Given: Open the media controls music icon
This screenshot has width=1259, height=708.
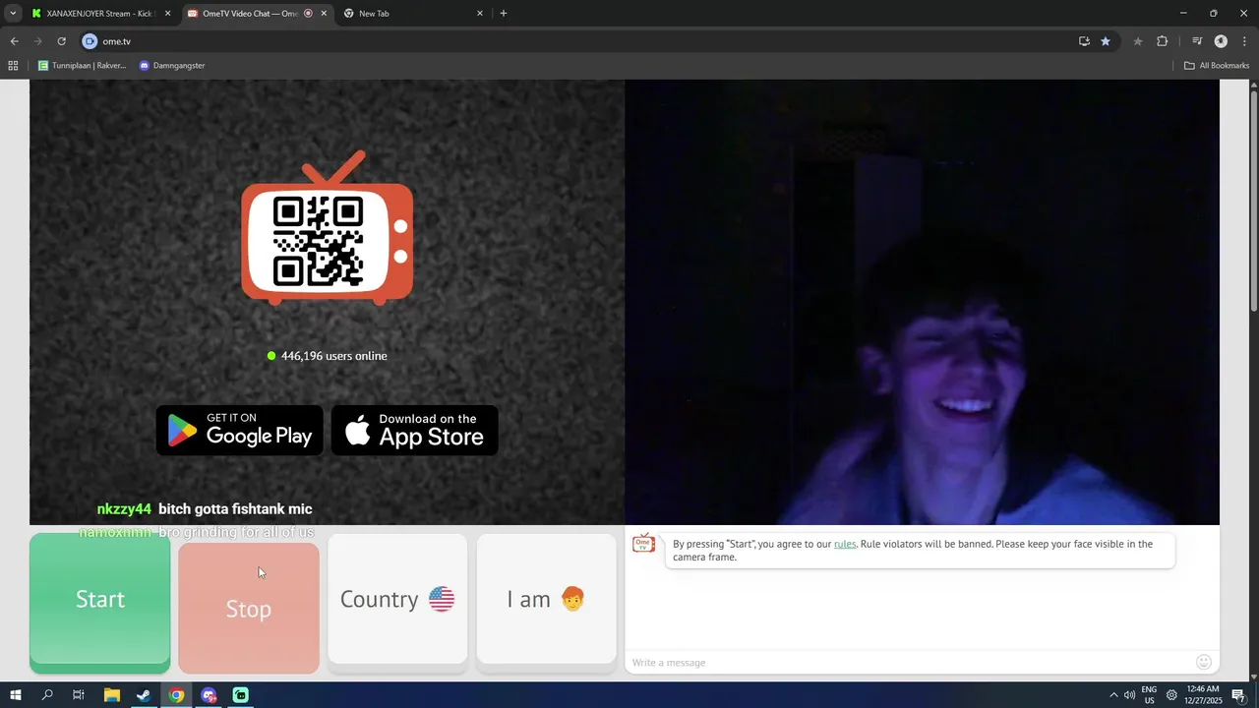Looking at the screenshot, I should tap(1197, 41).
